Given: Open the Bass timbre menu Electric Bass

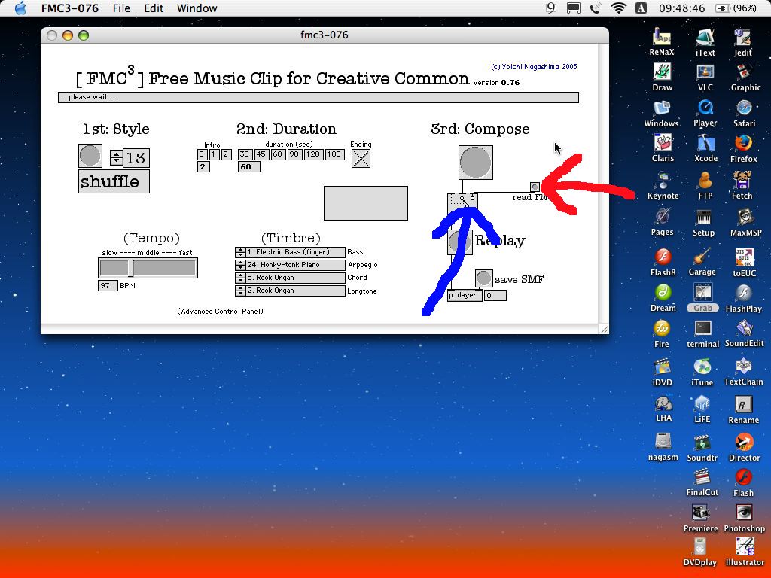Looking at the screenshot, I should coord(295,252).
